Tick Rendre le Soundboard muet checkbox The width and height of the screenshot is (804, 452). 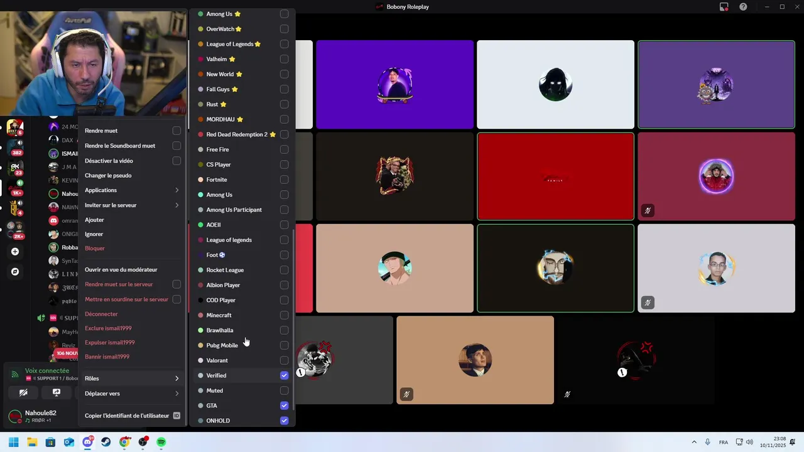(x=177, y=146)
